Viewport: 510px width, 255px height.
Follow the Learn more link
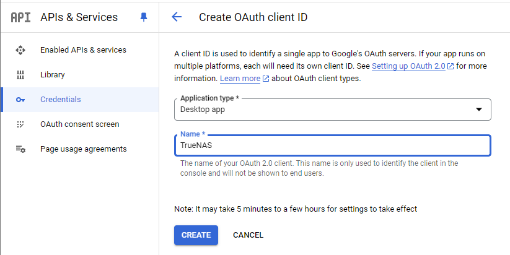[240, 79]
